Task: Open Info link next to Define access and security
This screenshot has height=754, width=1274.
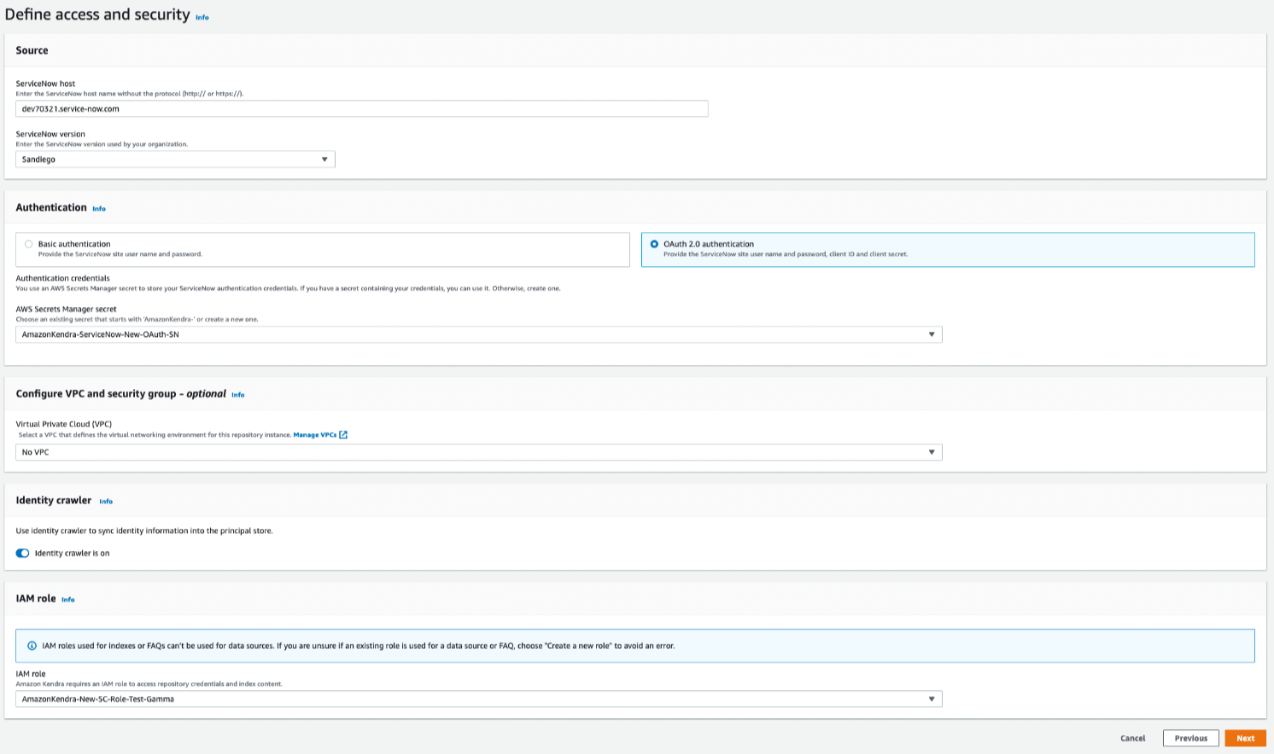Action: (x=202, y=17)
